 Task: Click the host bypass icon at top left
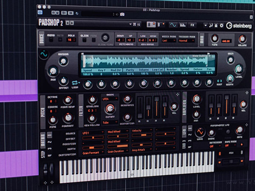[x=40, y=12]
